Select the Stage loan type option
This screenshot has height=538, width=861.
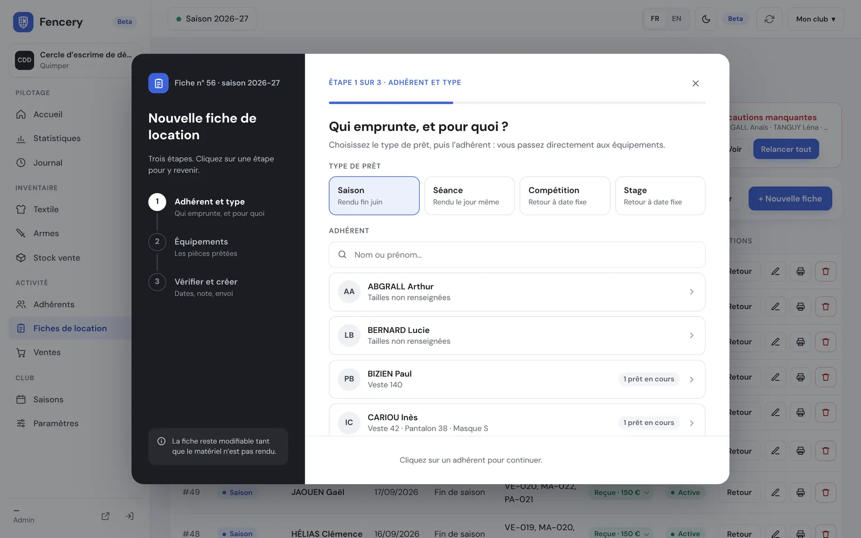(660, 196)
